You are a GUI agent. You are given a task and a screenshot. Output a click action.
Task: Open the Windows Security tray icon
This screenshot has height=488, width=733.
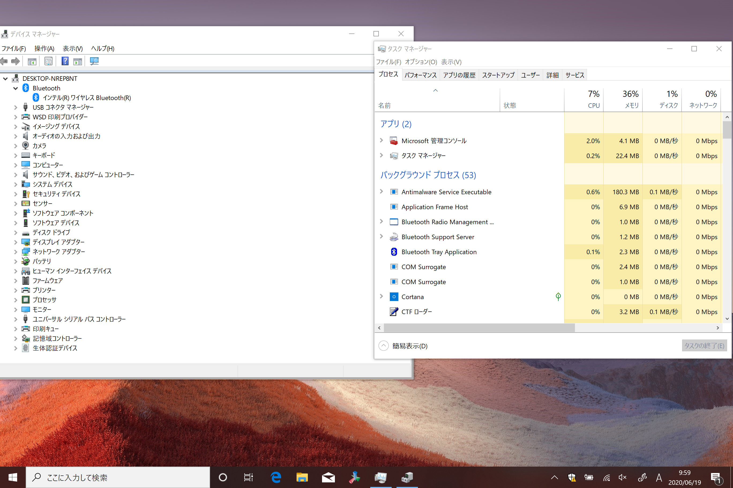pyautogui.click(x=572, y=477)
